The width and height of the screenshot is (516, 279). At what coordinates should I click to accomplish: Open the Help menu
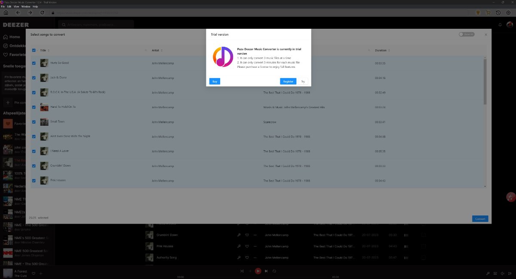pyautogui.click(x=35, y=7)
